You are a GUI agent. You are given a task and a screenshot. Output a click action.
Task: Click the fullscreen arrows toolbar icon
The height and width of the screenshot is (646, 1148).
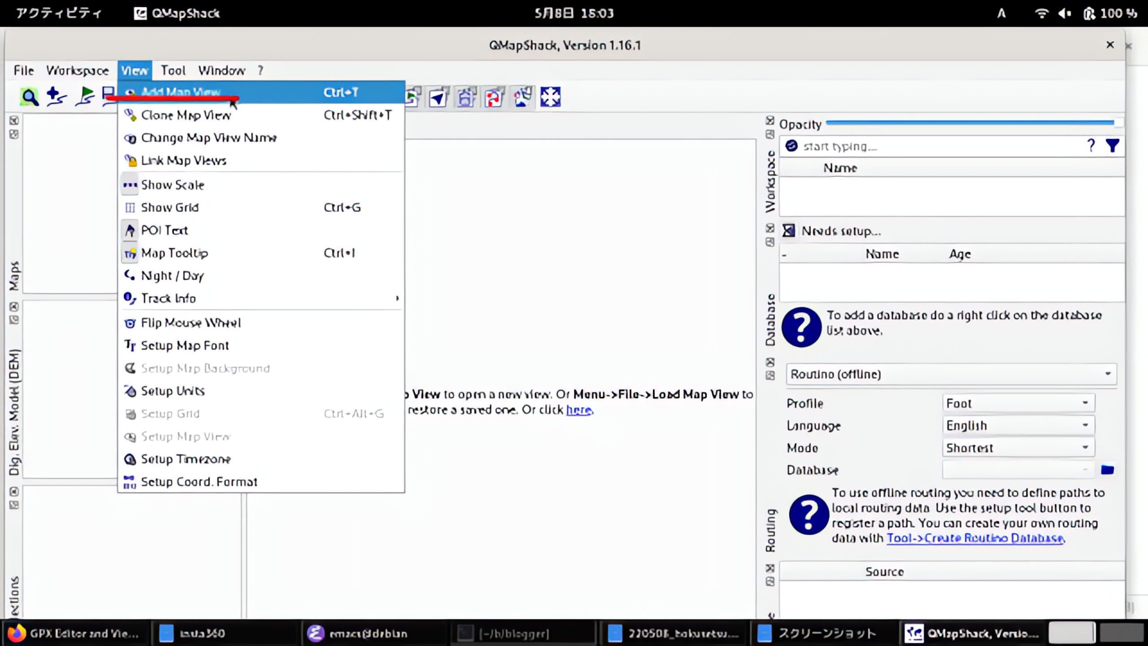[x=550, y=96]
